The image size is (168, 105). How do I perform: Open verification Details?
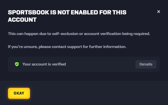(146, 64)
